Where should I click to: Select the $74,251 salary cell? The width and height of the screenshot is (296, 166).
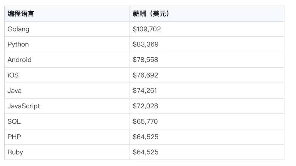[207, 91]
